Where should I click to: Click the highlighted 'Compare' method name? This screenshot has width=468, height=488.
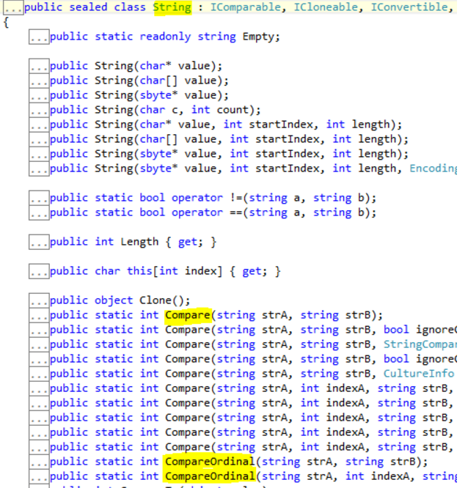coord(188,315)
